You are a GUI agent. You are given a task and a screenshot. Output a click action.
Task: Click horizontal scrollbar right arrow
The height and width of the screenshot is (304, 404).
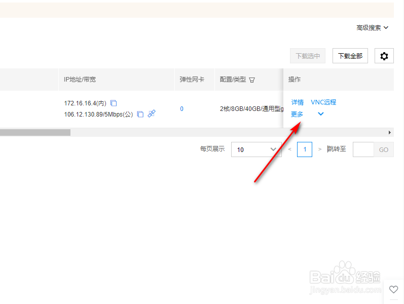point(390,132)
